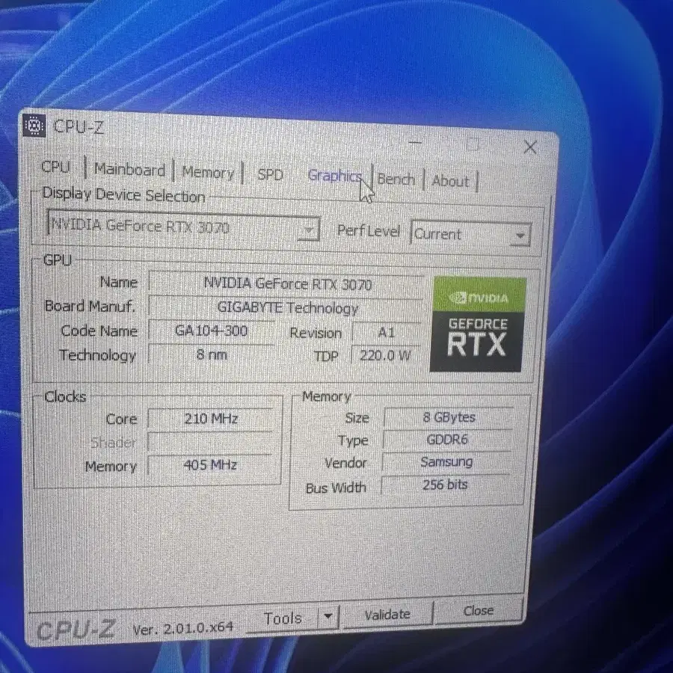Click the memory Size 8 GBytes value
Screen dimensions: 673x673
pos(449,417)
